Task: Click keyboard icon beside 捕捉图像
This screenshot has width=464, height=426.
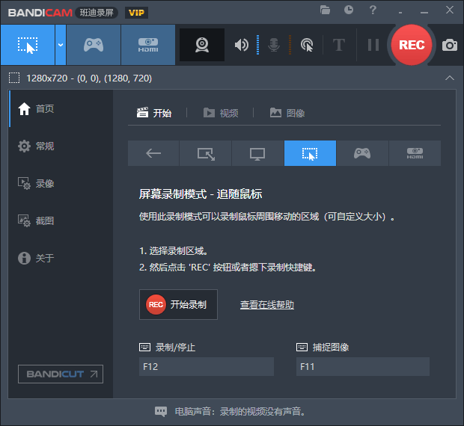Action: 302,347
